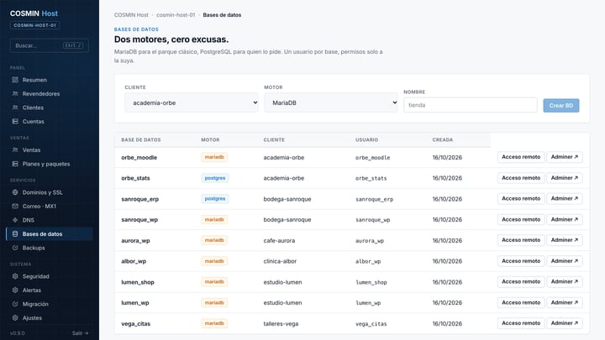Screen dimensions: 605x340
Task: Click the Crear BD button
Action: pyautogui.click(x=561, y=106)
